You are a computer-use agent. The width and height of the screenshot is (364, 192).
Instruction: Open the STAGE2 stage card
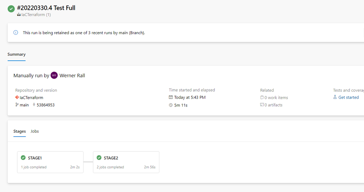[126, 162]
